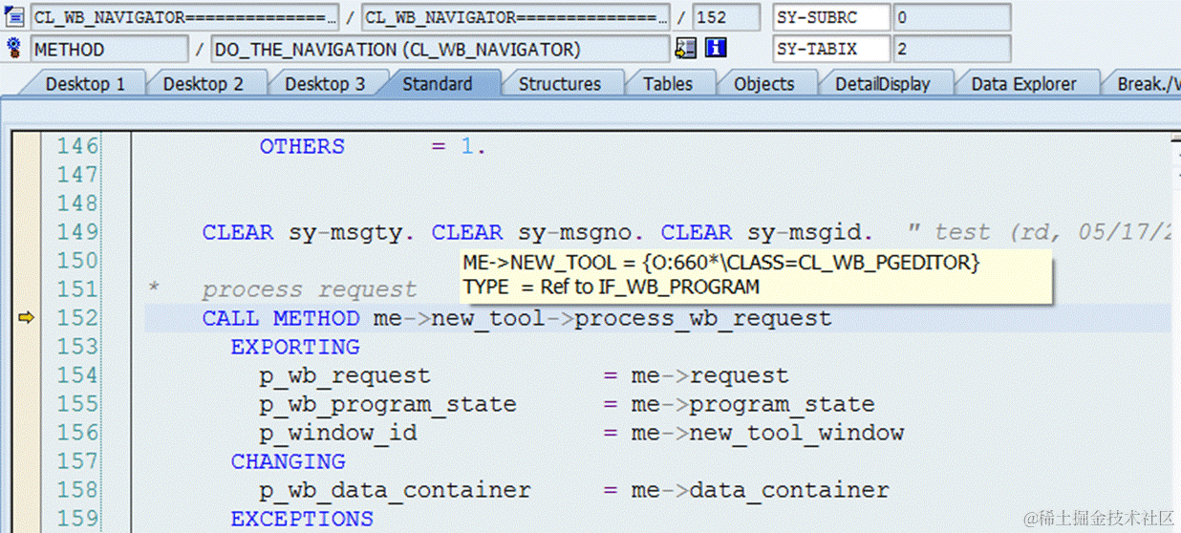Click the navigation icon next to DO_THE_NAVIGATION
This screenshot has width=1181, height=533.
point(685,49)
